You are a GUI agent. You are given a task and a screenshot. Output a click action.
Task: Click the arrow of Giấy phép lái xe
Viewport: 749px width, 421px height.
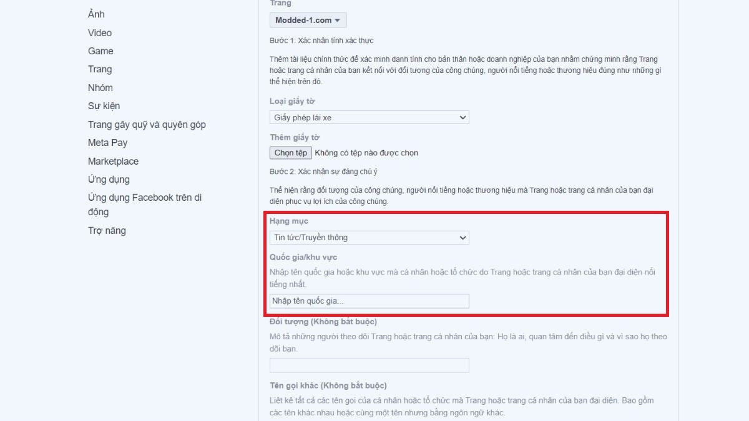[x=463, y=117]
